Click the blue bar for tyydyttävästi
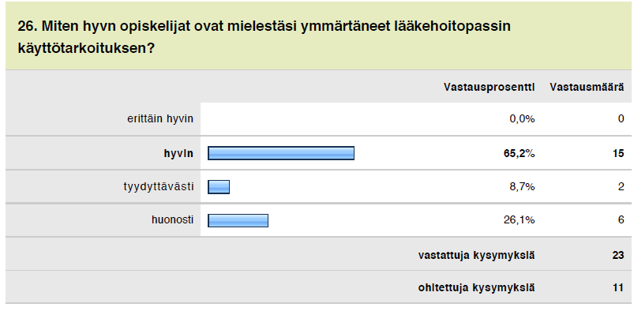 [x=219, y=187]
